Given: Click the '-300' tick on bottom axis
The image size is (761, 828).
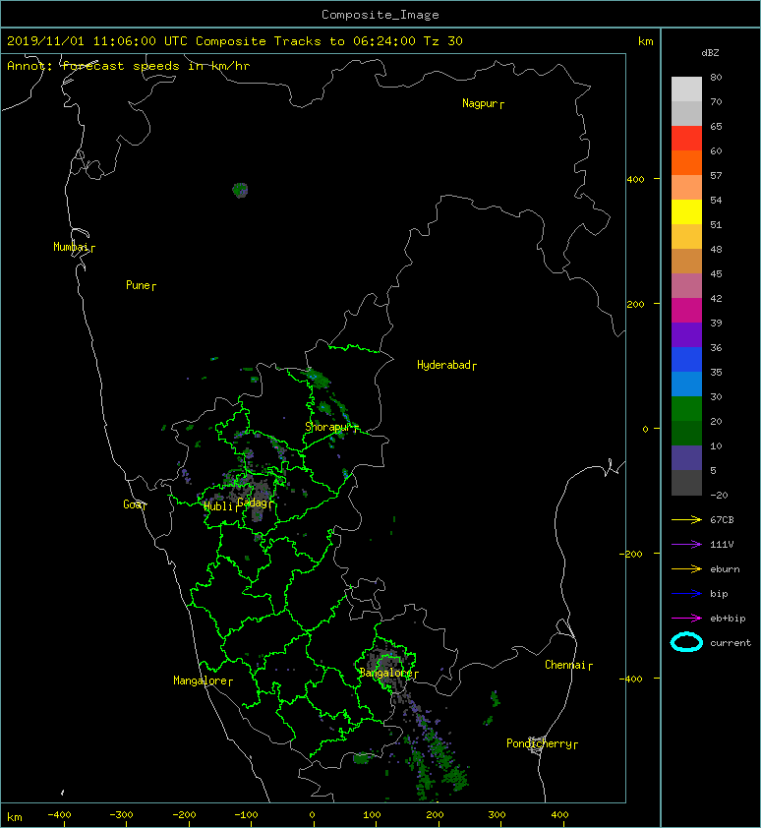Looking at the screenshot, I should pos(121,815).
